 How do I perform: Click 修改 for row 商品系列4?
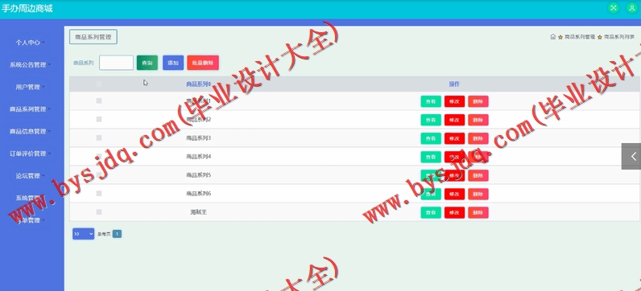(x=455, y=157)
